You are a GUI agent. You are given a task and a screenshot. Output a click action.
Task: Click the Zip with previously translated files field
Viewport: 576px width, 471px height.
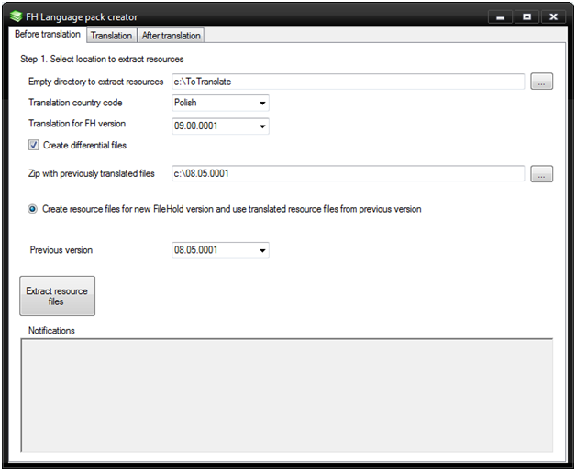pos(348,173)
